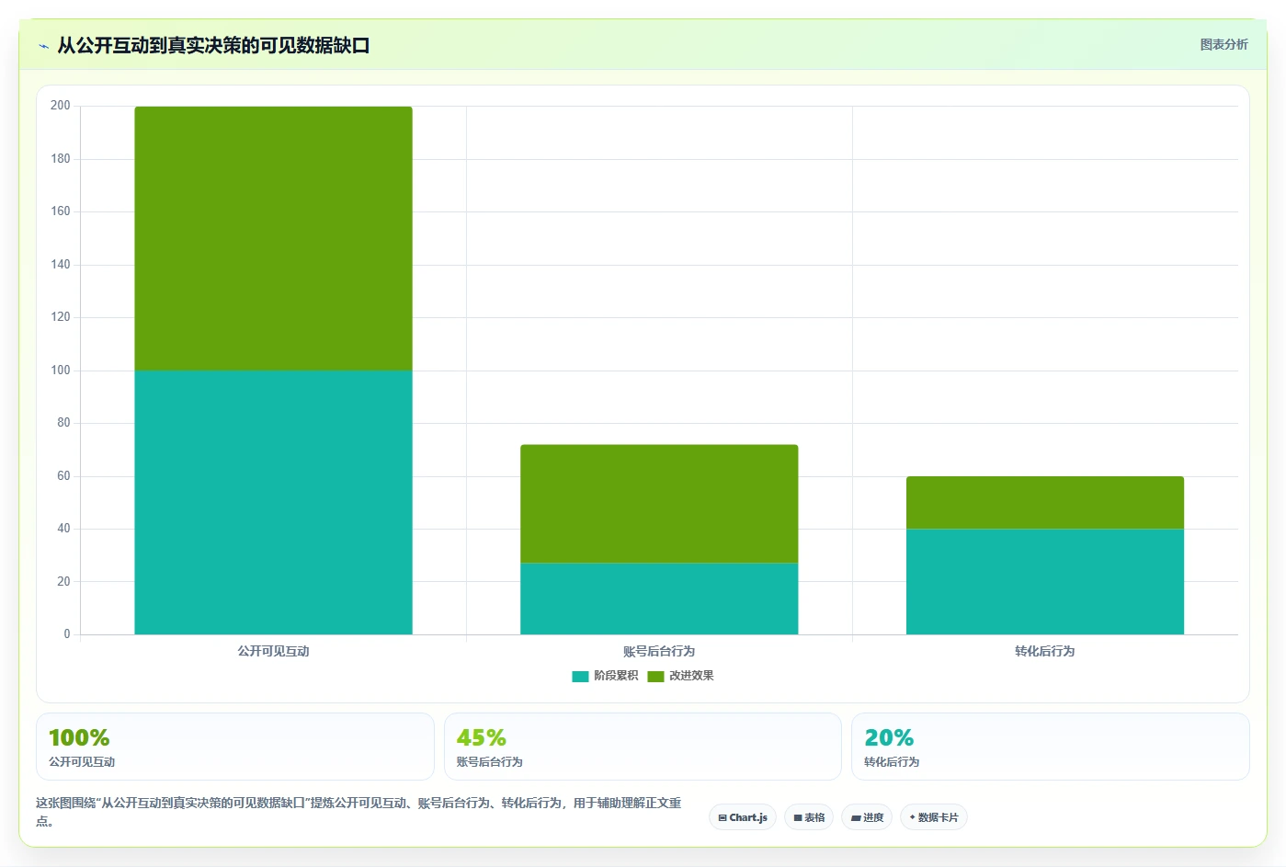Click the teal 公开可见互动 bar segment
The image size is (1286, 867).
[x=273, y=502]
